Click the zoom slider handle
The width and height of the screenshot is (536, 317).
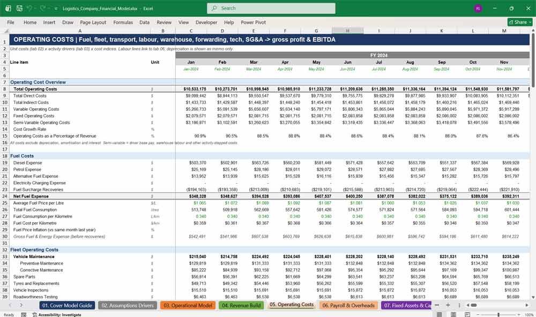pyautogui.click(x=498, y=314)
